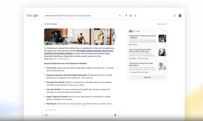The height and width of the screenshot is (121, 203).
Task: Click the 9 sites label
Action: (138, 31)
